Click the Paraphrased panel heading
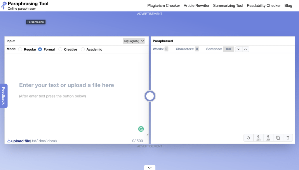Screen dimensions: 299x170 [x=163, y=41]
